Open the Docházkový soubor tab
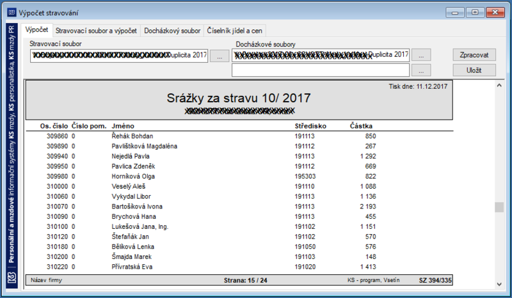Screen dimensions: 512x298 [172, 31]
